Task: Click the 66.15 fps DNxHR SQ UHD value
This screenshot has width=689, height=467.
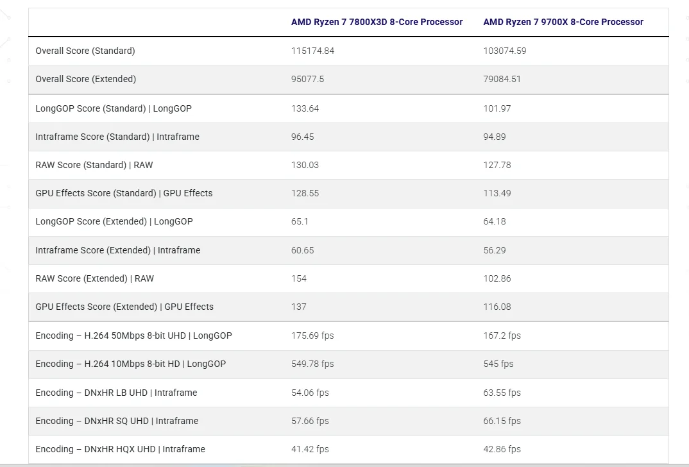Action: [502, 421]
